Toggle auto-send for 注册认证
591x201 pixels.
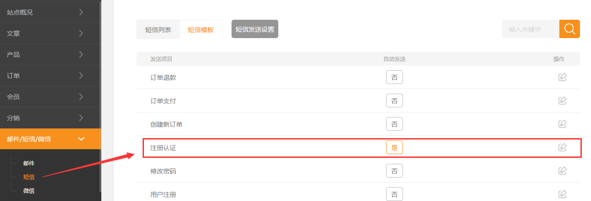[394, 147]
